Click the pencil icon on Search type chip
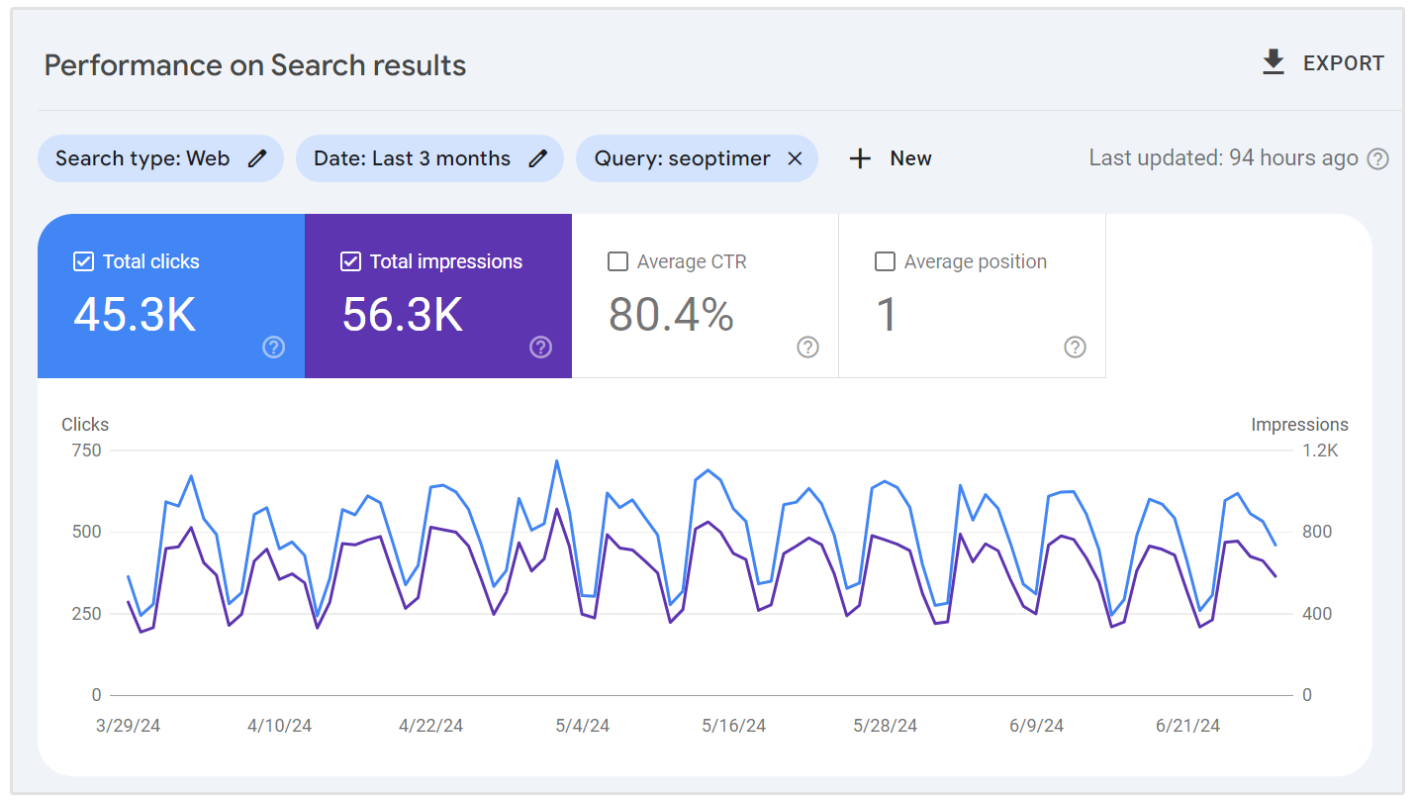 click(258, 157)
